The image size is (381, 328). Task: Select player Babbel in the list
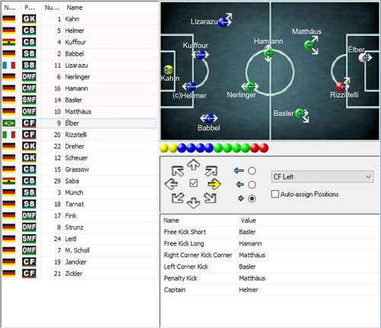(78, 53)
